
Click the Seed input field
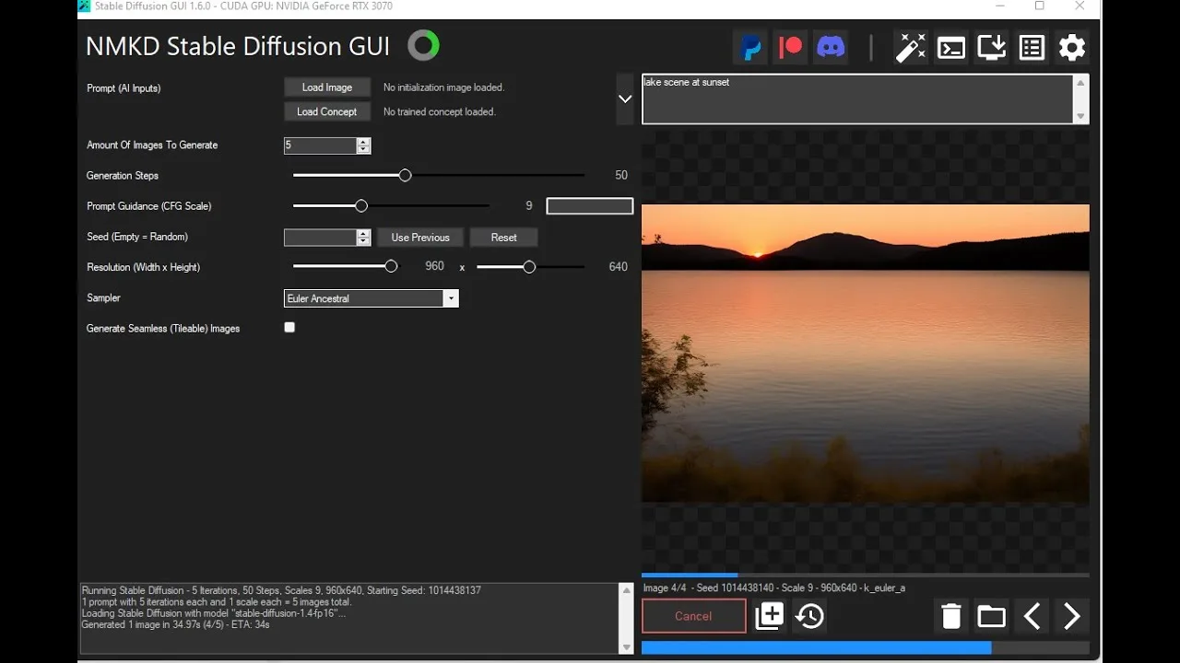tap(320, 238)
